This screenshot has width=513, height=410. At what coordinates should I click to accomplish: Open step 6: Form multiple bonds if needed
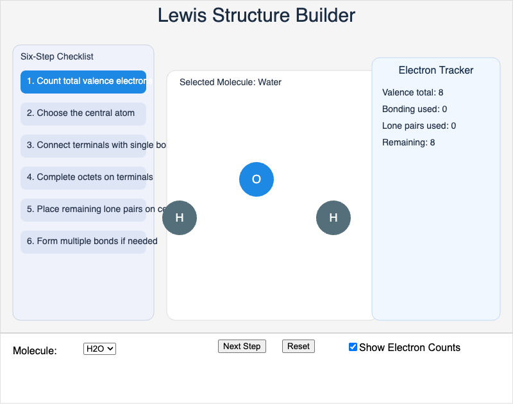point(83,242)
